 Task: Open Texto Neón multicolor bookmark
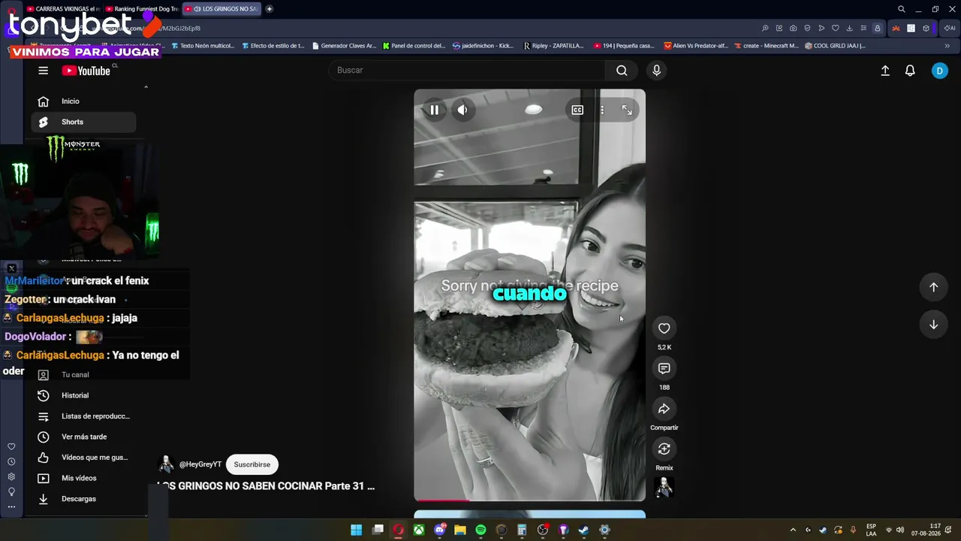pos(203,46)
